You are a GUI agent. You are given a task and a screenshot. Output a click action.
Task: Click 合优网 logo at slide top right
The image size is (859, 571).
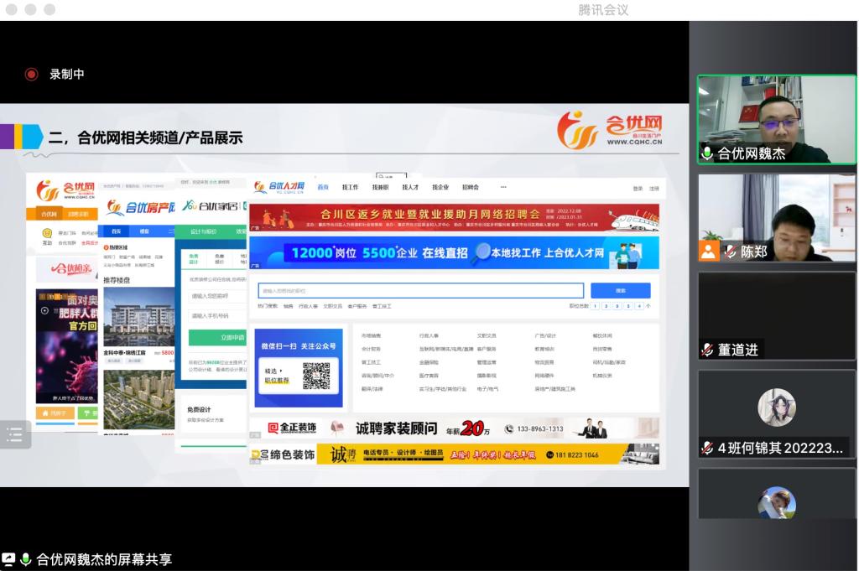click(x=609, y=130)
